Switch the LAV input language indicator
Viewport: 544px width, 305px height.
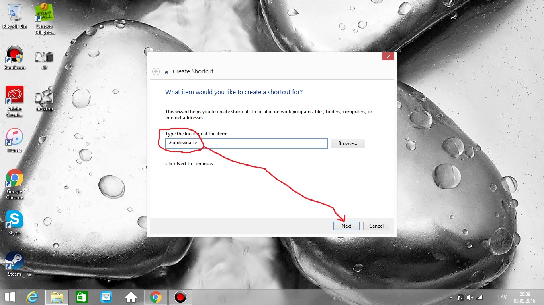pos(503,297)
